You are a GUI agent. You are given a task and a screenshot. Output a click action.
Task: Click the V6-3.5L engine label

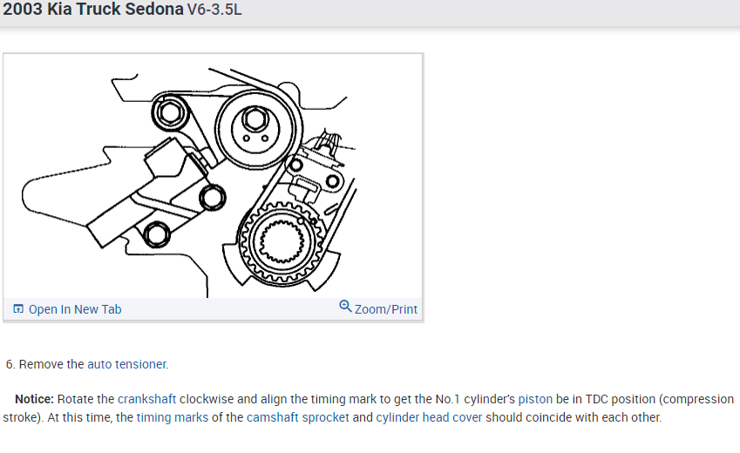click(x=214, y=10)
